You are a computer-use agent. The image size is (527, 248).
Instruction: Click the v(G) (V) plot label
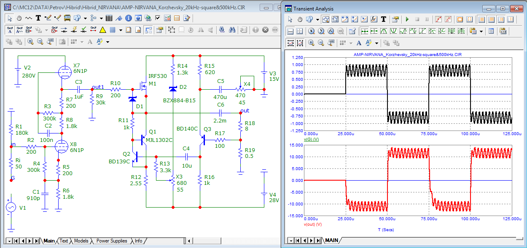312,139
